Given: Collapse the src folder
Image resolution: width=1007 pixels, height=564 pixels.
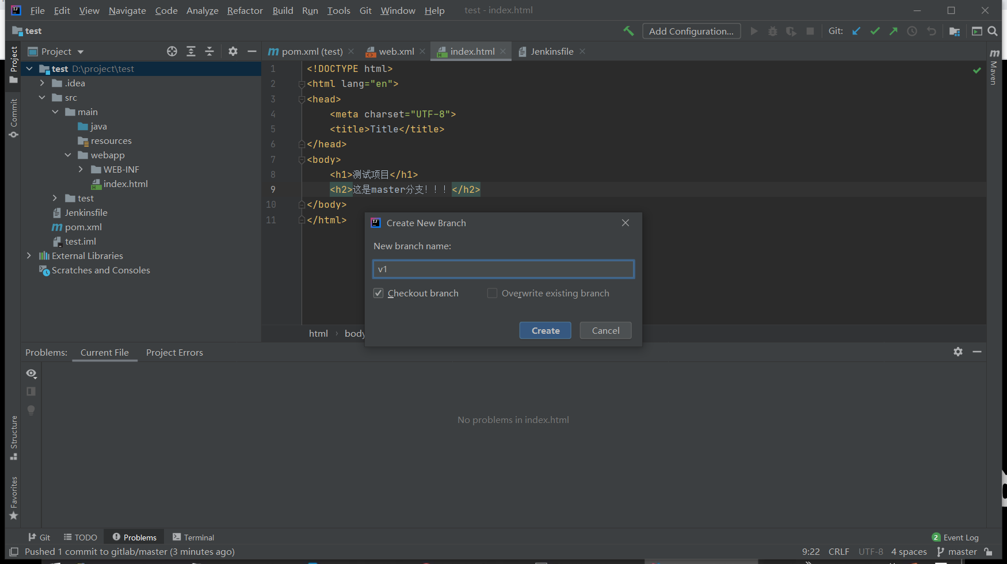Looking at the screenshot, I should click(42, 97).
